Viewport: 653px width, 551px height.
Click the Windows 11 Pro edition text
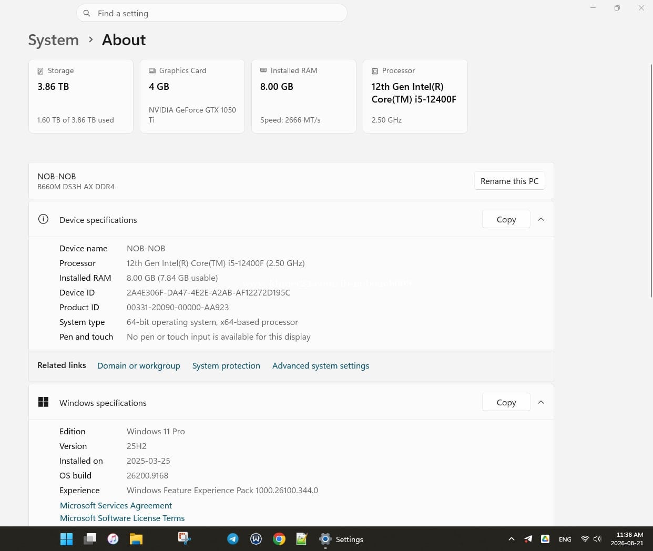(156, 431)
